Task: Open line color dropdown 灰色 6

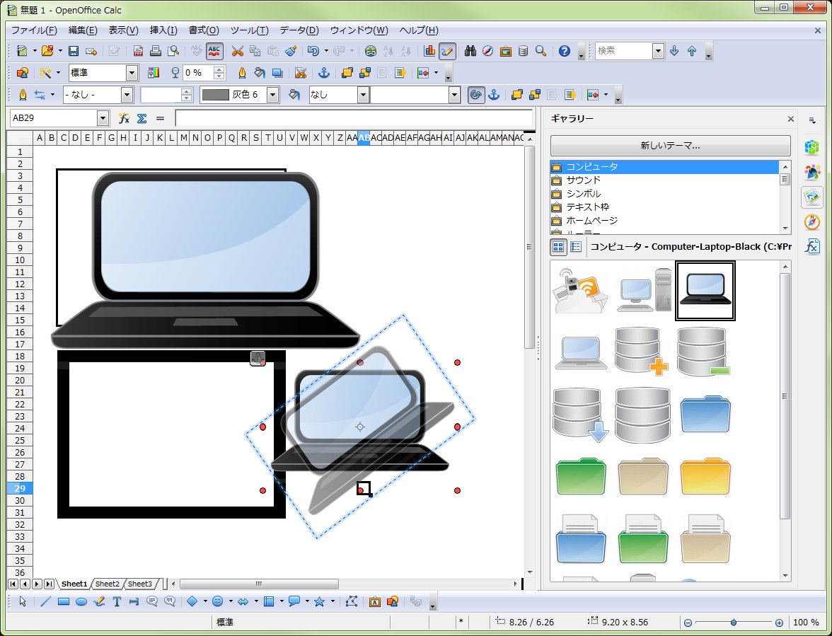Action: coord(273,95)
